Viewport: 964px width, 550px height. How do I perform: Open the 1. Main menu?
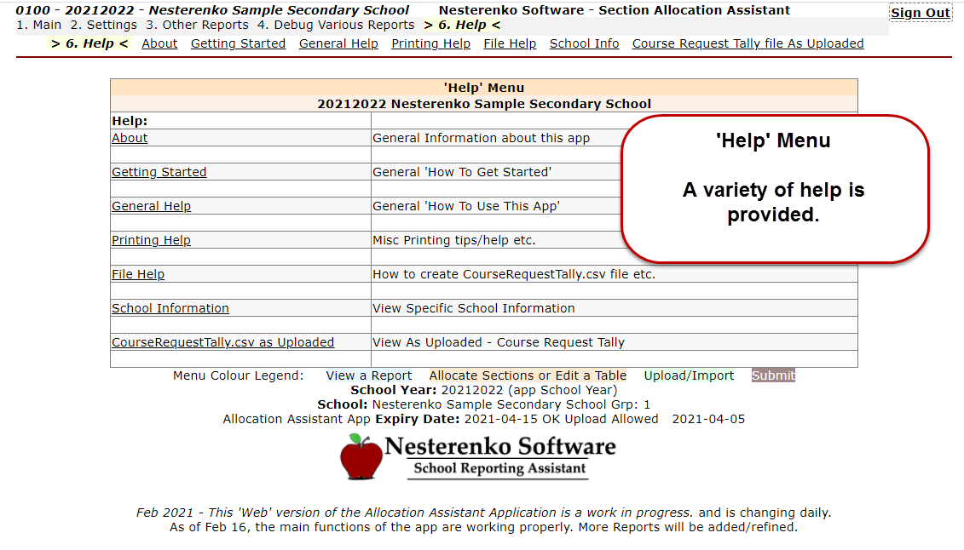[39, 26]
